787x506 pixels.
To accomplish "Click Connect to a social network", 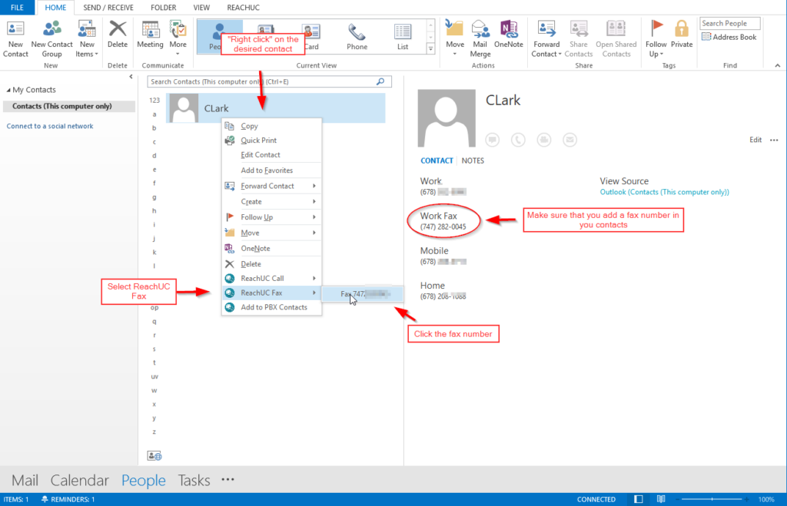I will coord(50,126).
